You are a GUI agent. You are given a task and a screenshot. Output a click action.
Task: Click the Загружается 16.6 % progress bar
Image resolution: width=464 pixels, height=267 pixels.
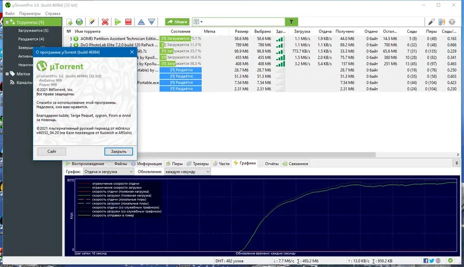point(180,57)
